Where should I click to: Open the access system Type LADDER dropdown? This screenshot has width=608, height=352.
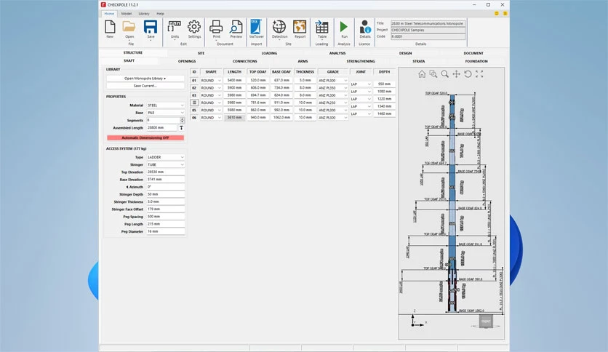coord(166,157)
